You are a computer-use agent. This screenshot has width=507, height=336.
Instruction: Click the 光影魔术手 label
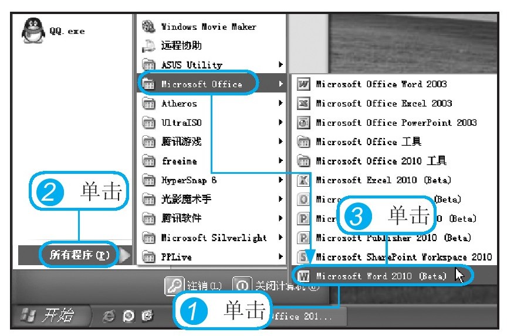click(186, 199)
